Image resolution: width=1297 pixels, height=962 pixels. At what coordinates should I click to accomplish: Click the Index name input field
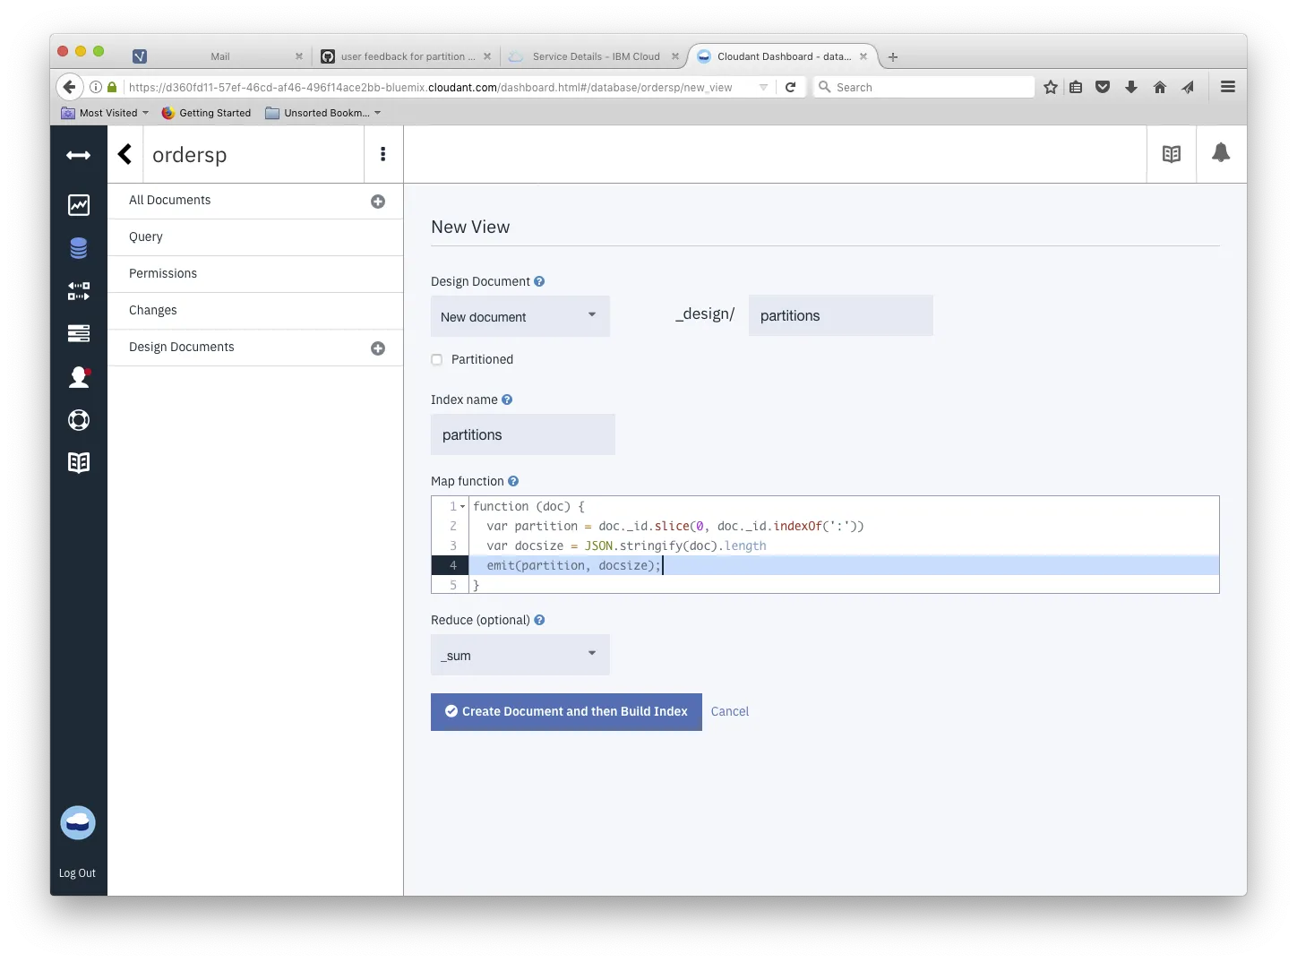[x=523, y=434]
